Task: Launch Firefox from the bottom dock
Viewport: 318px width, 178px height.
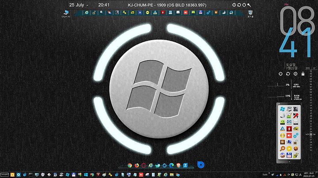Action: pyautogui.click(x=136, y=166)
